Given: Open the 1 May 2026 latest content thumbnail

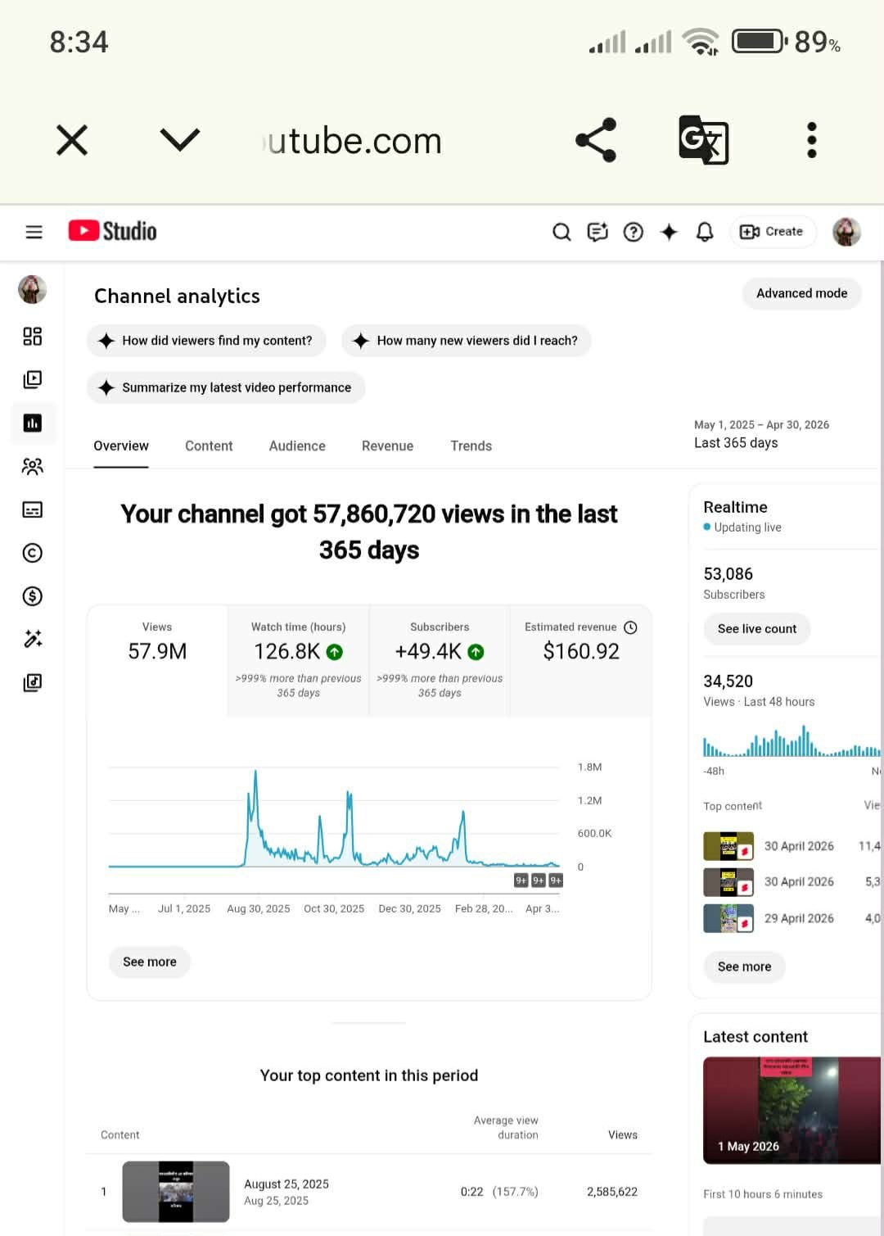Looking at the screenshot, I should coord(792,1110).
